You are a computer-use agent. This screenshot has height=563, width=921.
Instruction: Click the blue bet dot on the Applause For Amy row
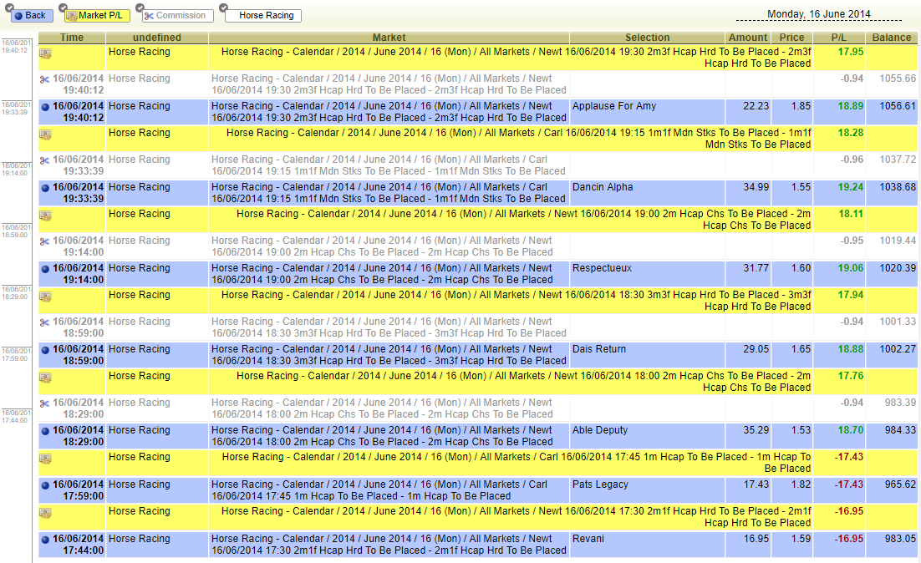click(x=45, y=108)
